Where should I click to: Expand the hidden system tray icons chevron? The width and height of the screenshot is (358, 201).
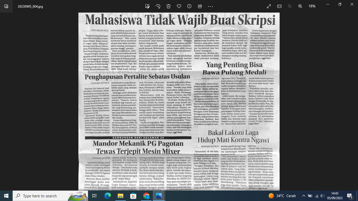[304, 196]
